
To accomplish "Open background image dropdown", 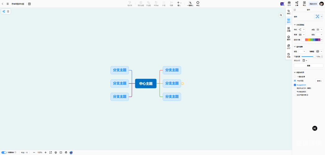I will (x=319, y=51).
